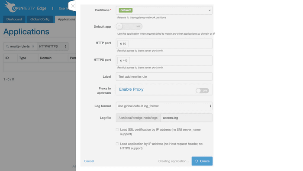This screenshot has width=303, height=171.
Task: Check Load SSL certificate by IP address
Action: [117, 130]
